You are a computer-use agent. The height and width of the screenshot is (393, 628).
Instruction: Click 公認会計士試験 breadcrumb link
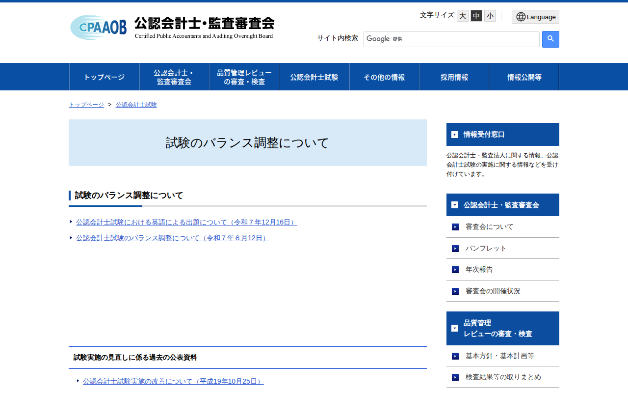pos(136,105)
